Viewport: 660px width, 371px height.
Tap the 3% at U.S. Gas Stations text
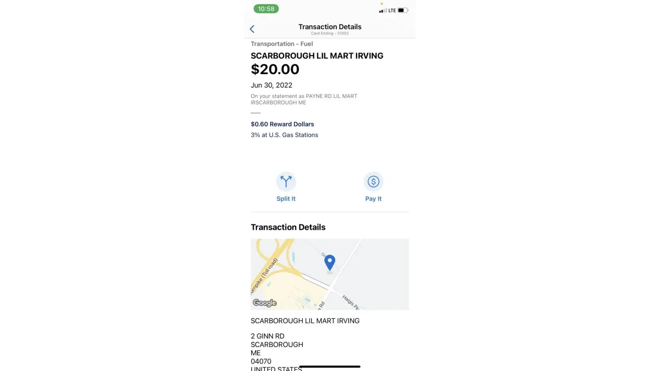pos(284,135)
